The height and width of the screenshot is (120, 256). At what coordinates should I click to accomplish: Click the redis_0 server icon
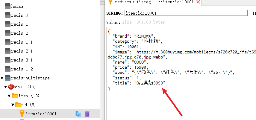(x=7, y=15)
